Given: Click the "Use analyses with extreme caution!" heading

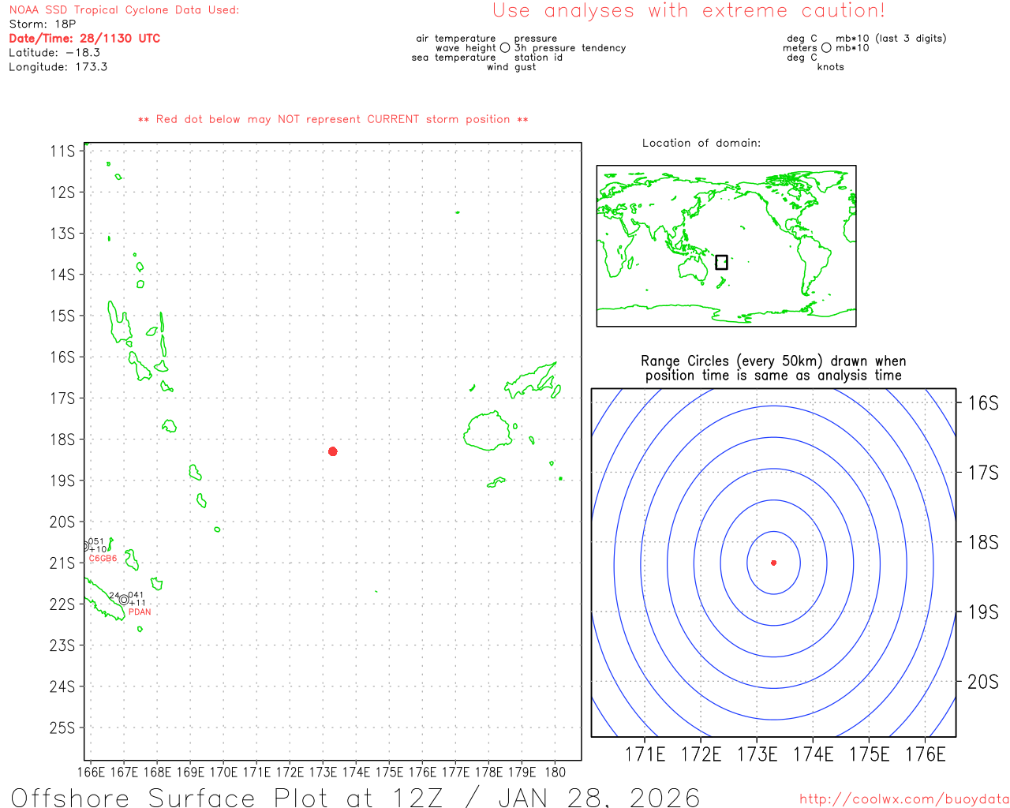Looking at the screenshot, I should [x=688, y=11].
